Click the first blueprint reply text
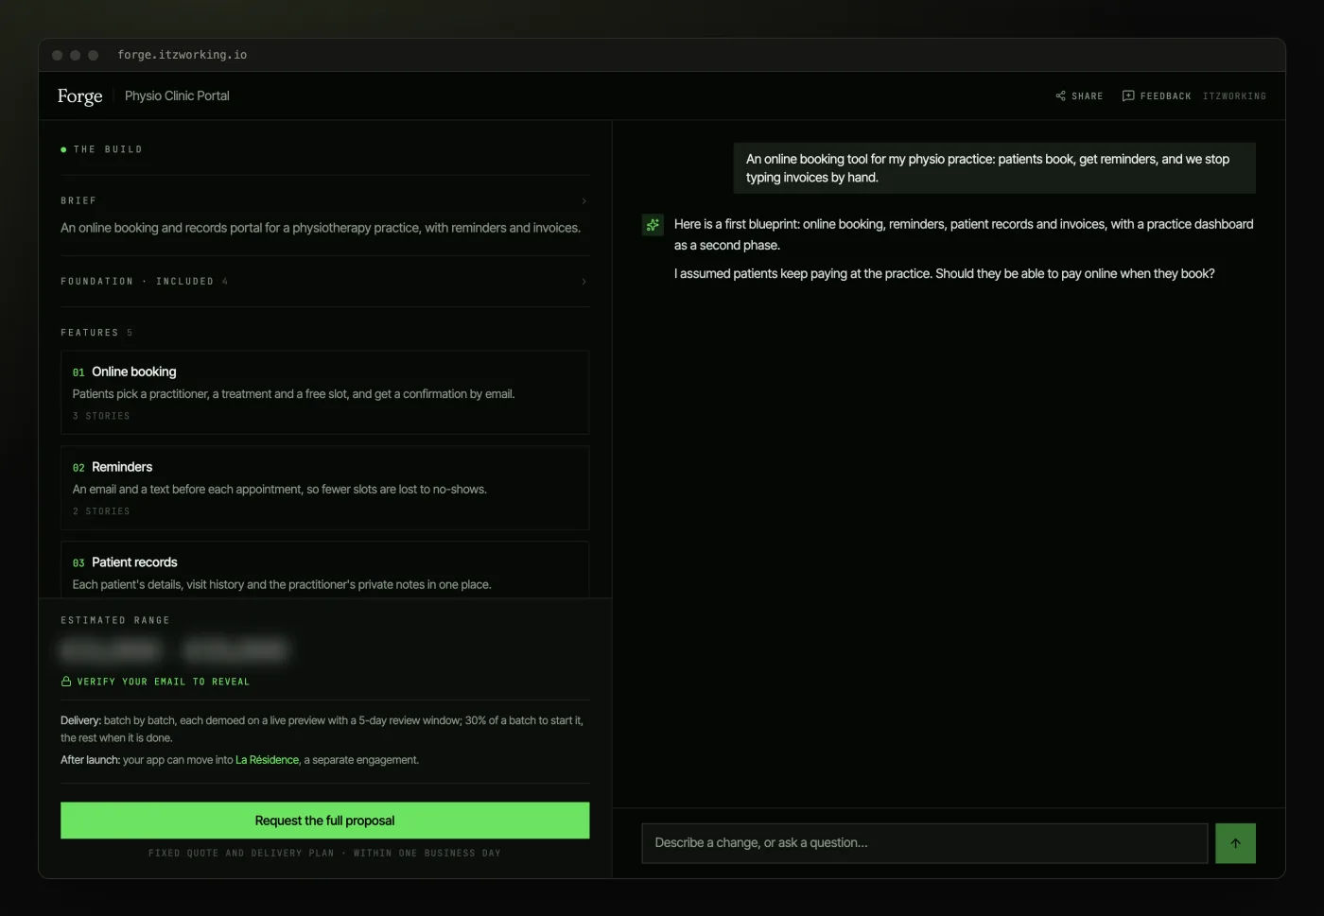Image resolution: width=1324 pixels, height=916 pixels. click(x=964, y=234)
